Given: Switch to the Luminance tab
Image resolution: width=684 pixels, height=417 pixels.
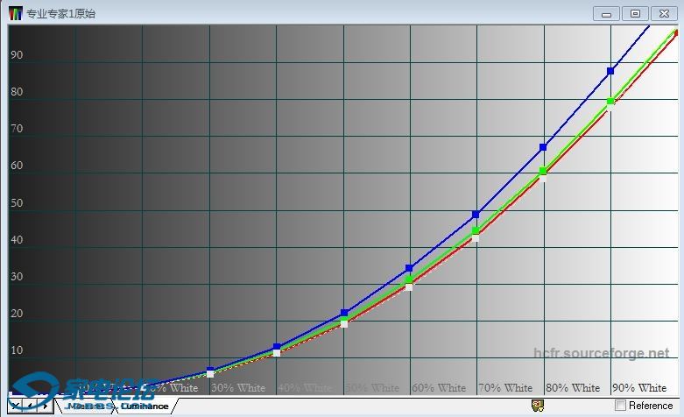Looking at the screenshot, I should (x=145, y=406).
